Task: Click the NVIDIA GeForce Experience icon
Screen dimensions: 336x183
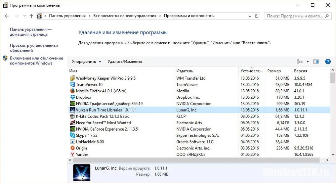Action: [x=73, y=129]
